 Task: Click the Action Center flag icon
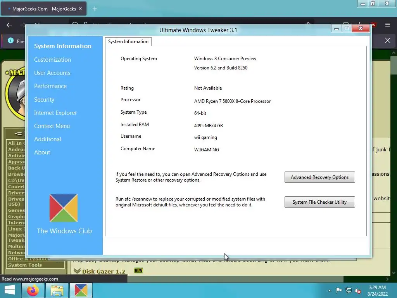(x=339, y=291)
